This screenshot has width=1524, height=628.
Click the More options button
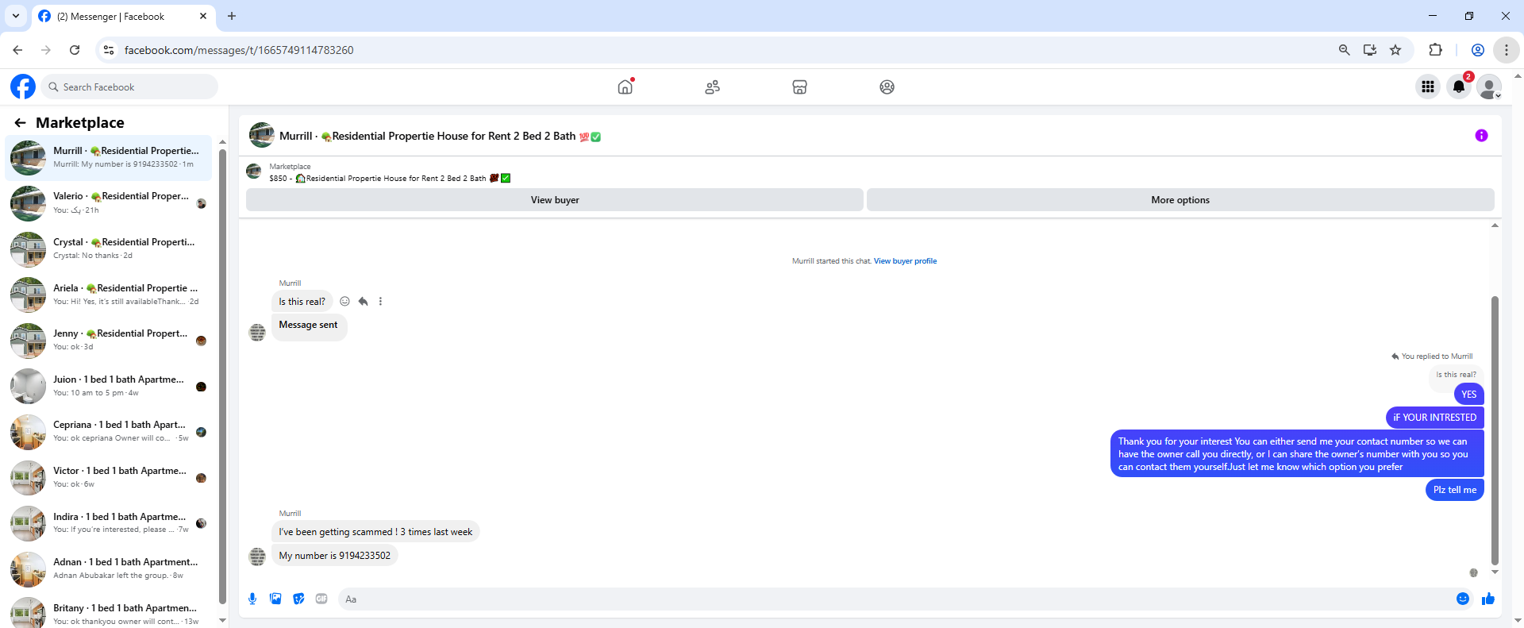pos(1180,200)
